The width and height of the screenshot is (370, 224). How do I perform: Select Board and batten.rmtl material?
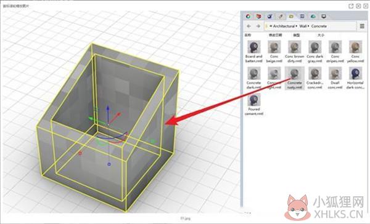254,51
